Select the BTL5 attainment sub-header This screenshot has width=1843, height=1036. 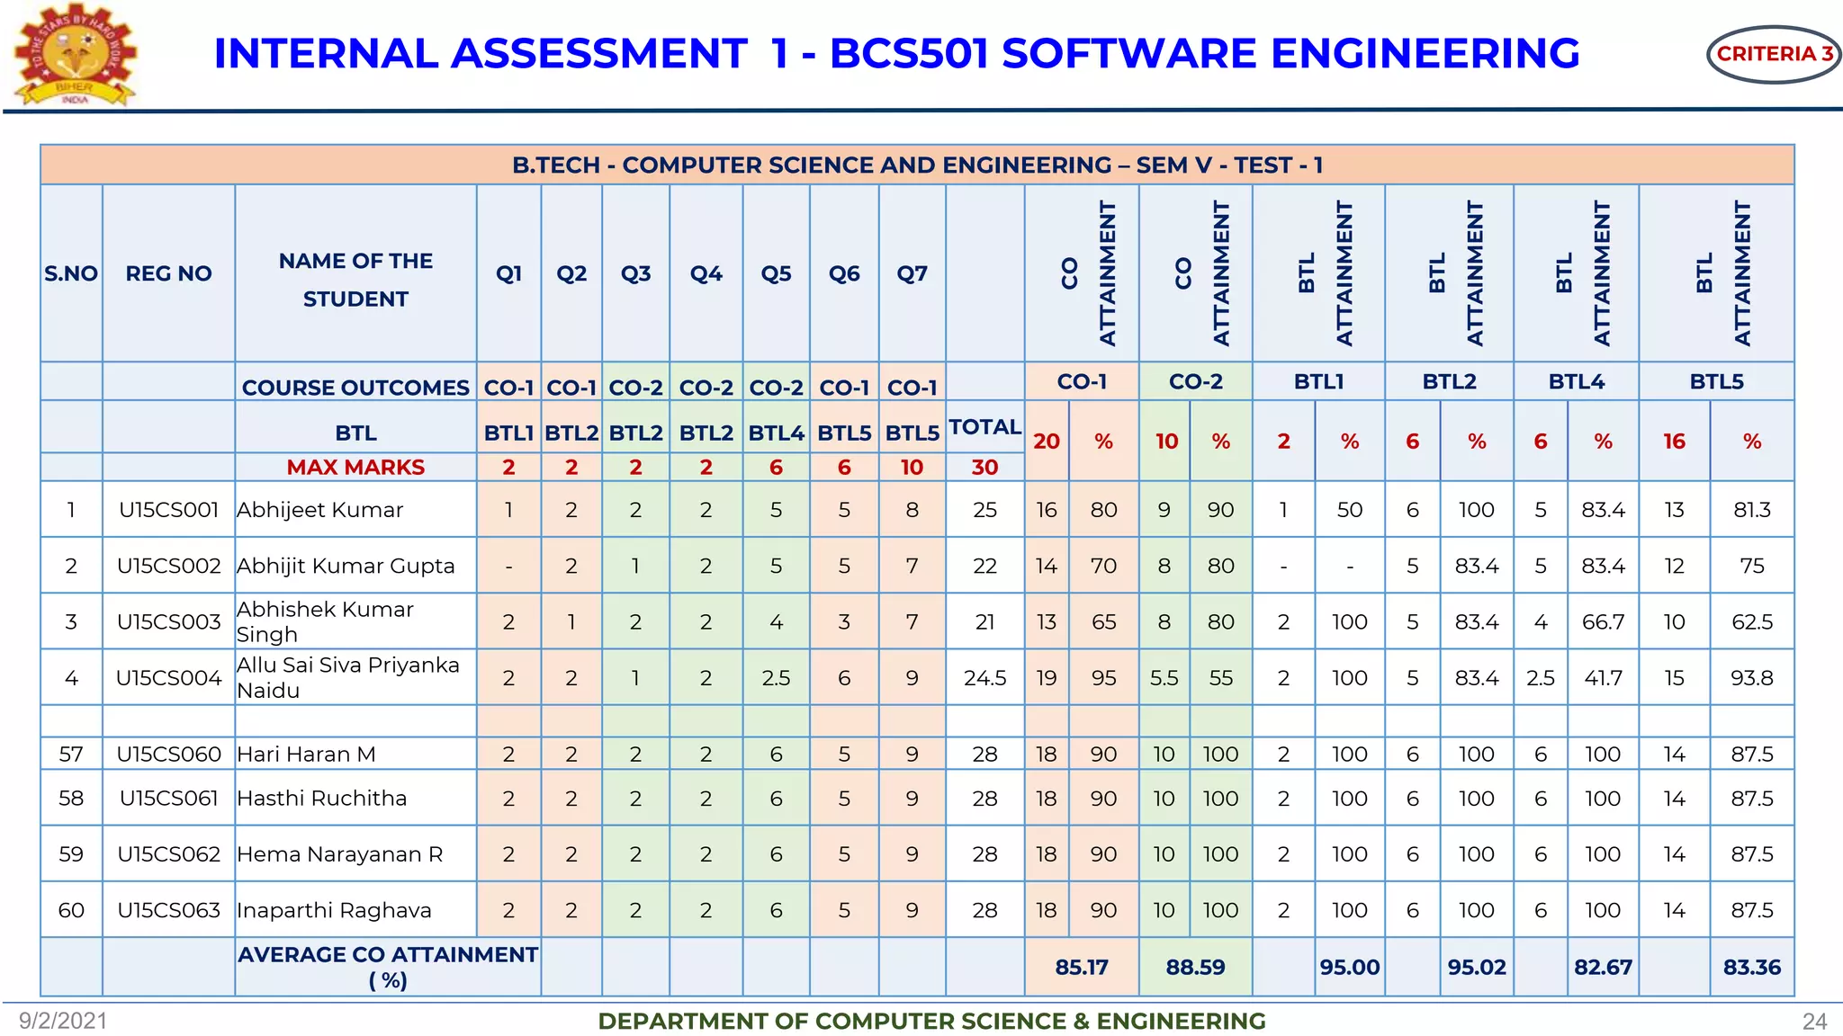[1716, 381]
